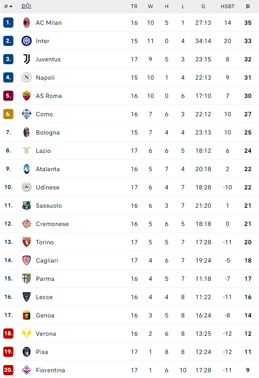Toggle the sort arrow next to the # header
Screen dimensions: 259x378
coord(10,6)
